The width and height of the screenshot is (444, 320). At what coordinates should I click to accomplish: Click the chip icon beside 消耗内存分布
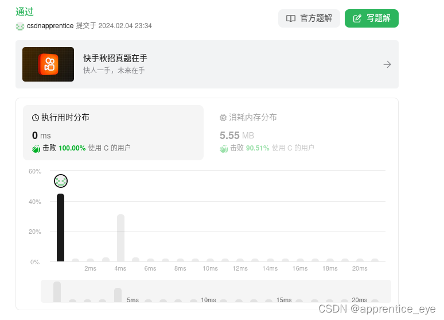(223, 118)
